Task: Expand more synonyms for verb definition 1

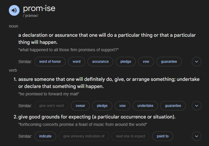Action: 197,106
